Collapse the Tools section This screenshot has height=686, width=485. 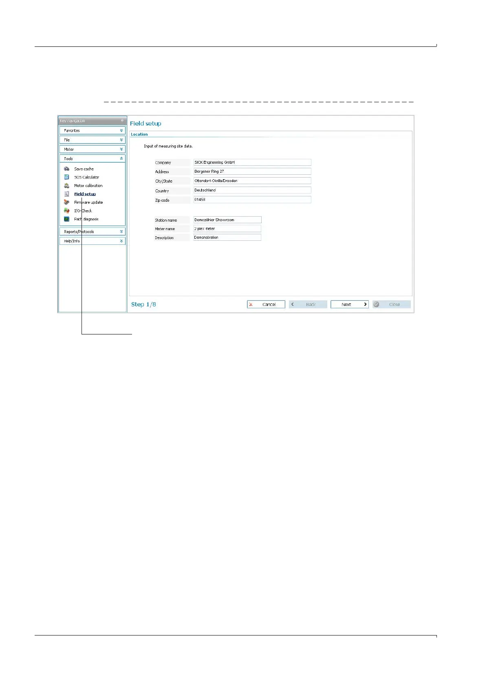coord(92,158)
